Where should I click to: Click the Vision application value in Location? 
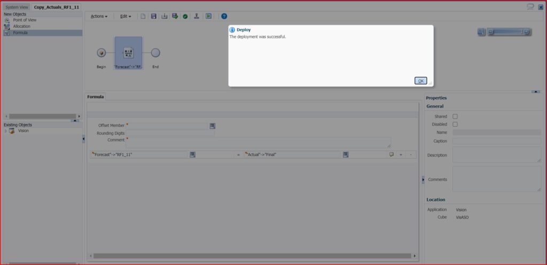[461, 210]
